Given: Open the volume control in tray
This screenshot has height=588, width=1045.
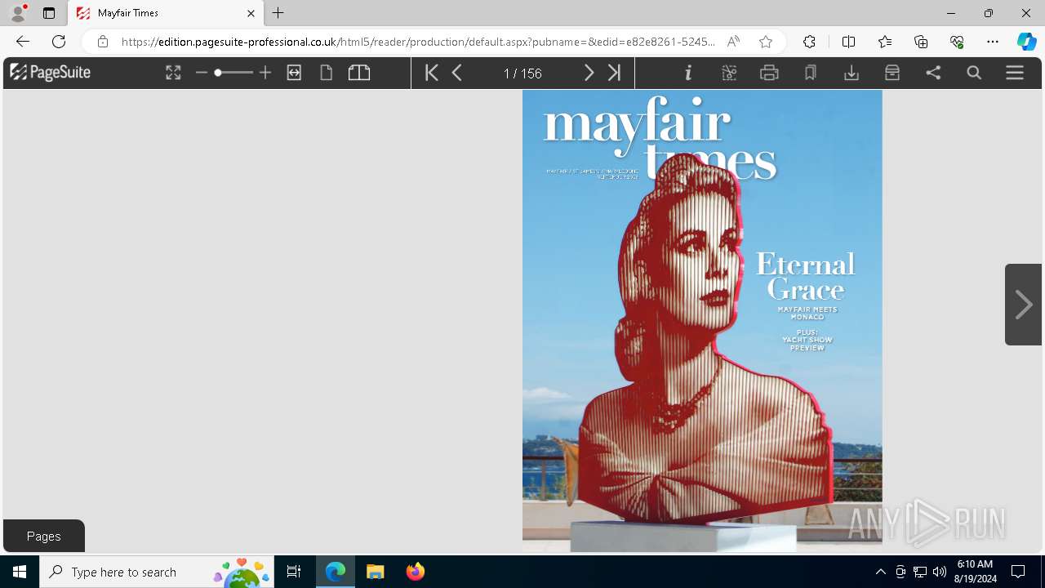Looking at the screenshot, I should pyautogui.click(x=940, y=572).
